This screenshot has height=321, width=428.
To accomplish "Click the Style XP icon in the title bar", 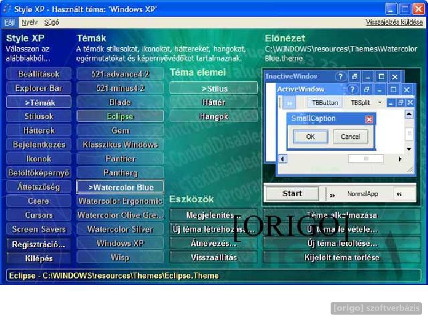I will pos(6,9).
